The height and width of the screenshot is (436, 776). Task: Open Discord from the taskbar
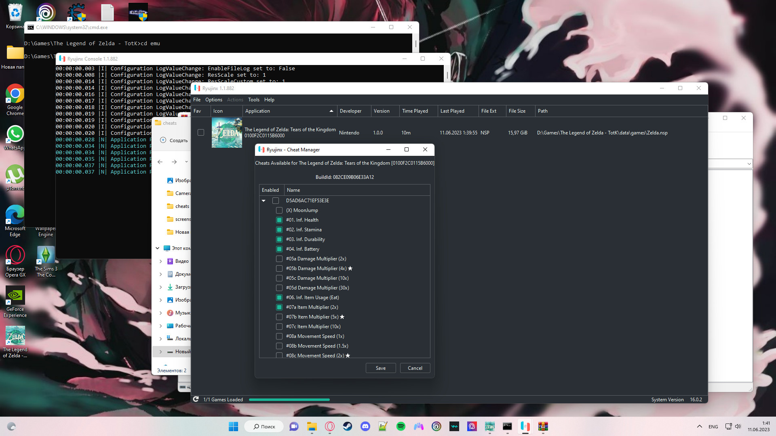(x=365, y=426)
